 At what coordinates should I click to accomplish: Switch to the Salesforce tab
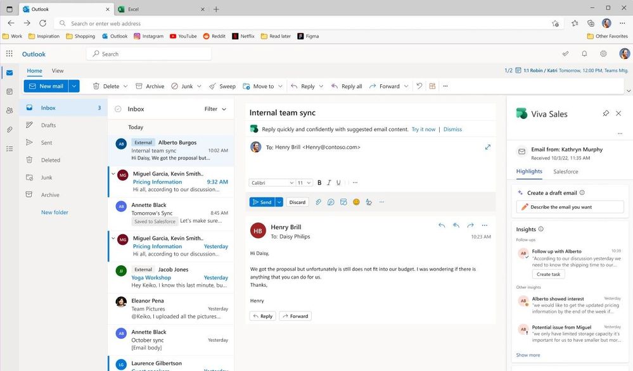[x=566, y=172]
